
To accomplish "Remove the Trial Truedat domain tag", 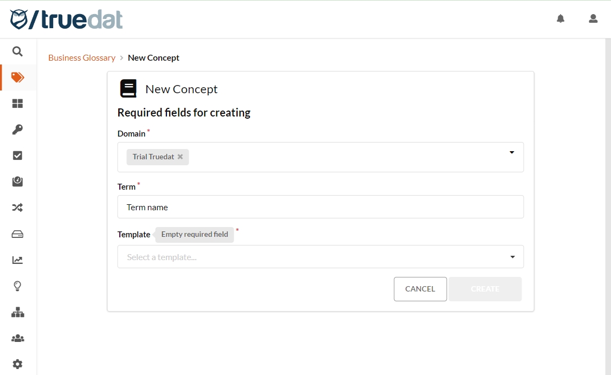I will click(x=180, y=157).
